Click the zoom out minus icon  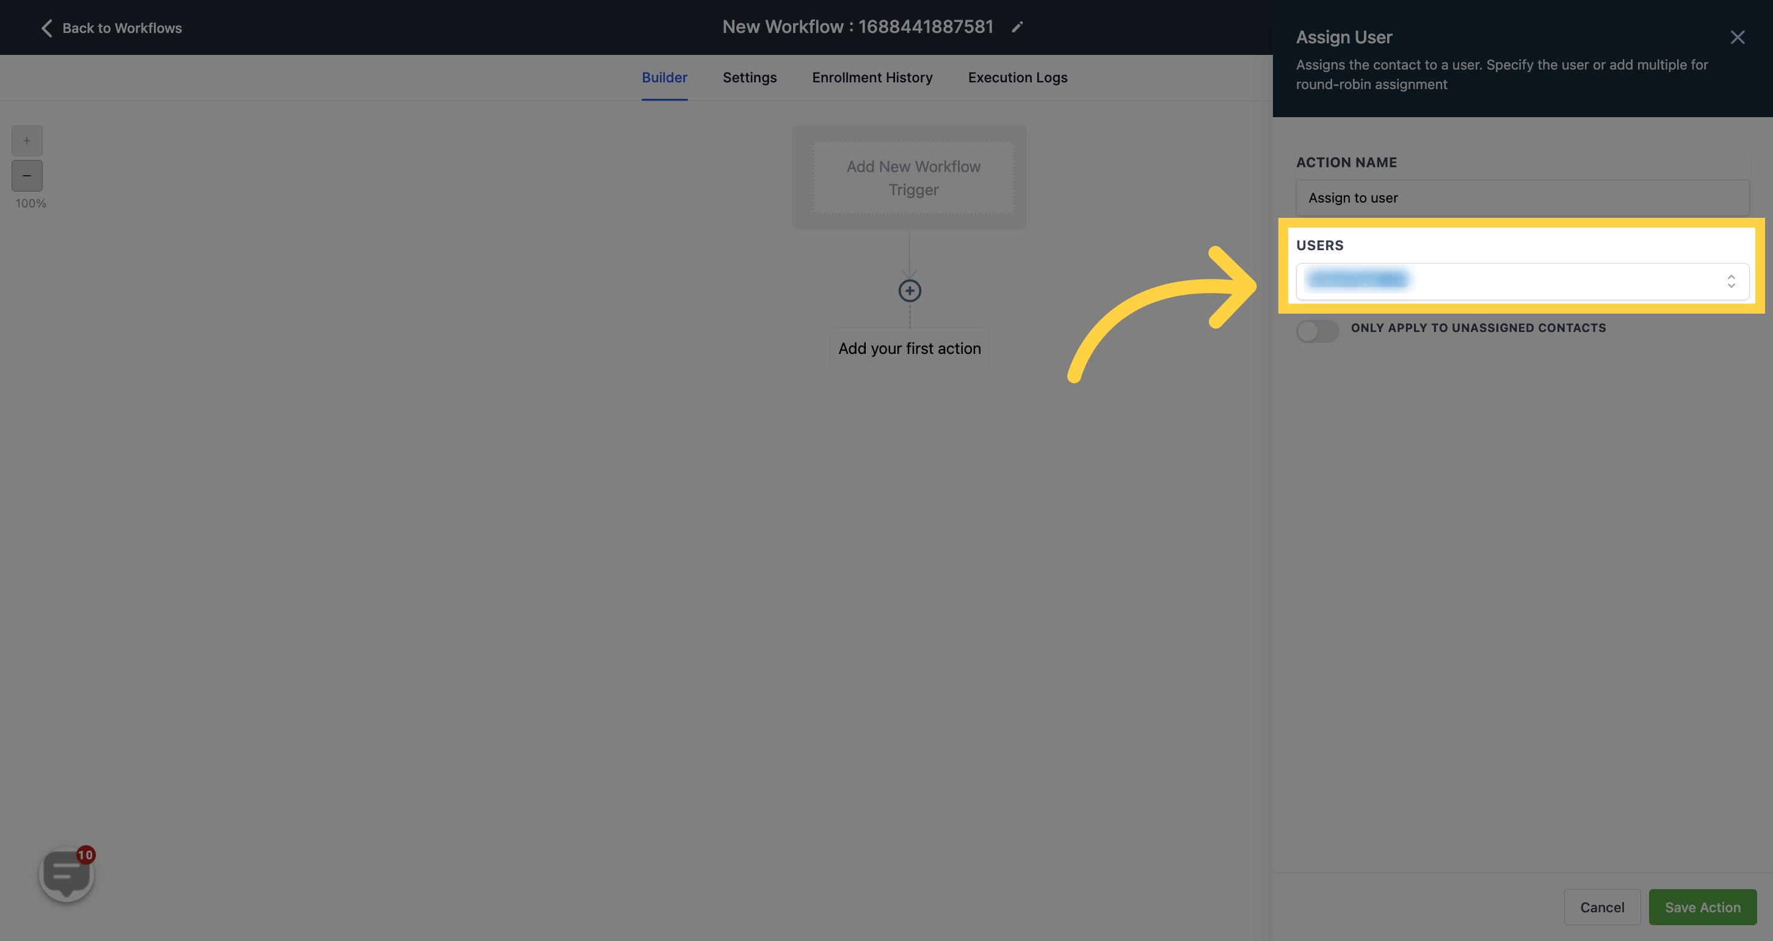(27, 176)
